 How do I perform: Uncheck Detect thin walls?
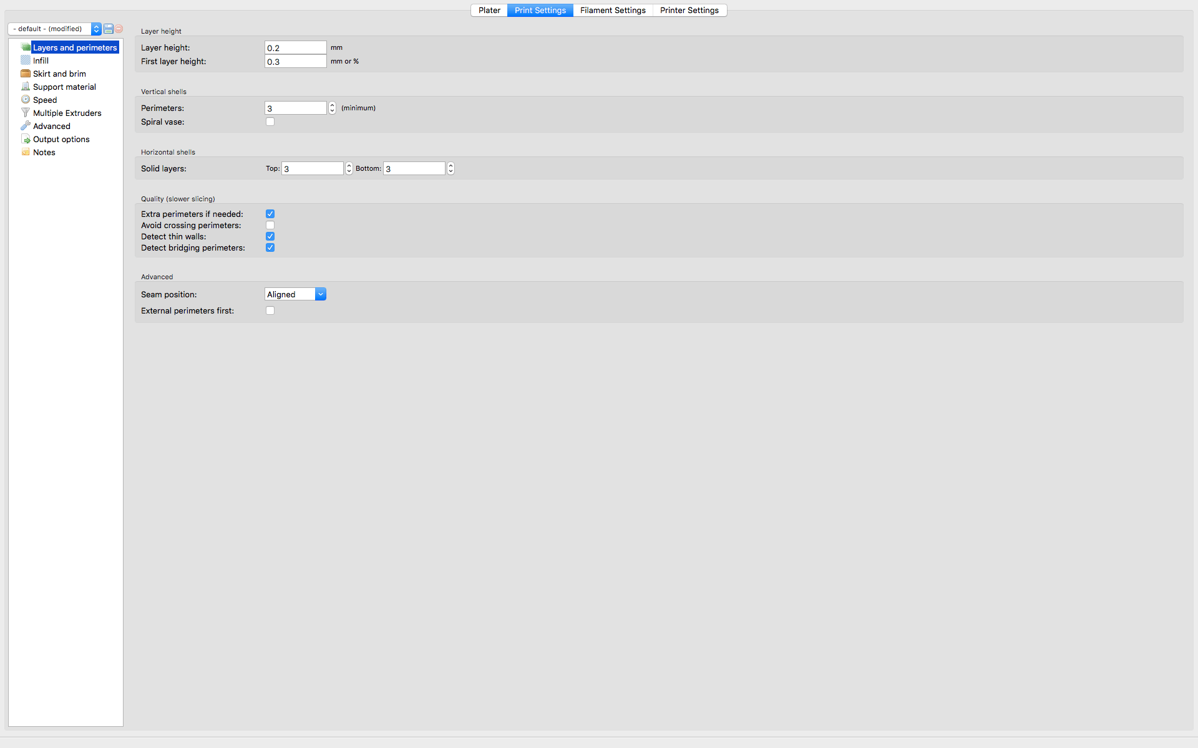click(x=270, y=236)
